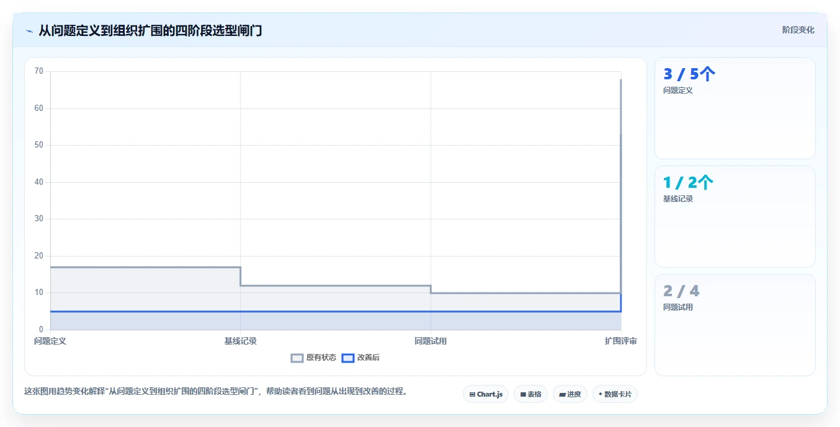Click the 表格 tag pill
This screenshot has width=840, height=427.
coord(530,394)
